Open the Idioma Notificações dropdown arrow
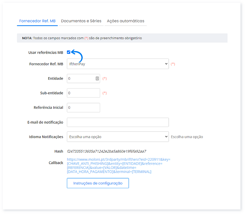Image resolution: width=245 pixels, height=214 pixels. 165,137
